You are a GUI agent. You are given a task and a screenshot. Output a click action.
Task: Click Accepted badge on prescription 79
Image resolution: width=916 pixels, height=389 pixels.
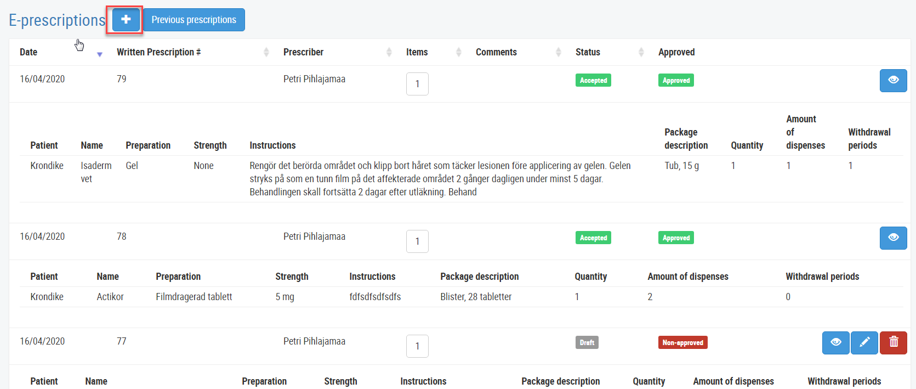593,80
